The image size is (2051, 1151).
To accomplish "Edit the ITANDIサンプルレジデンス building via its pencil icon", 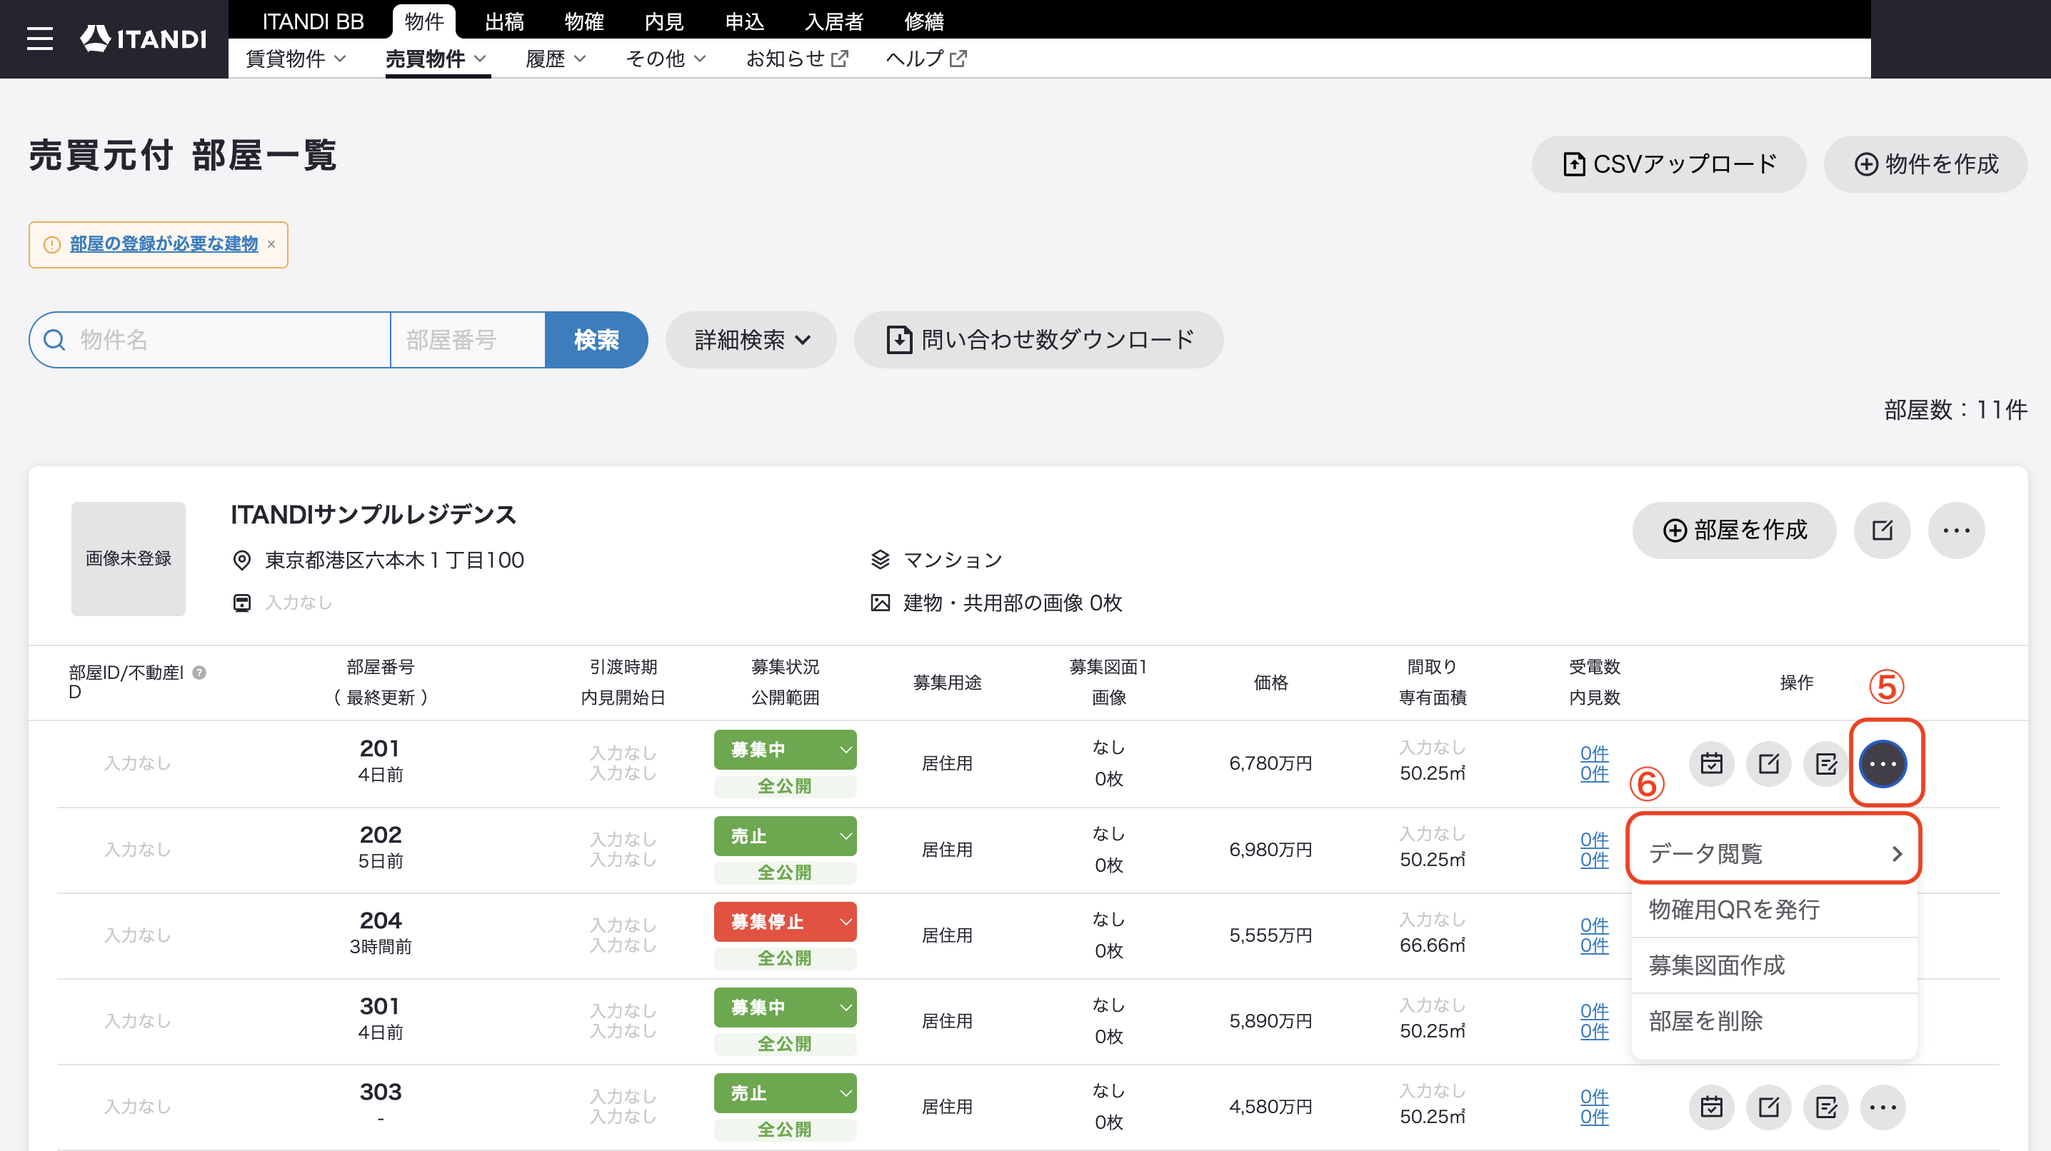I will (1882, 530).
